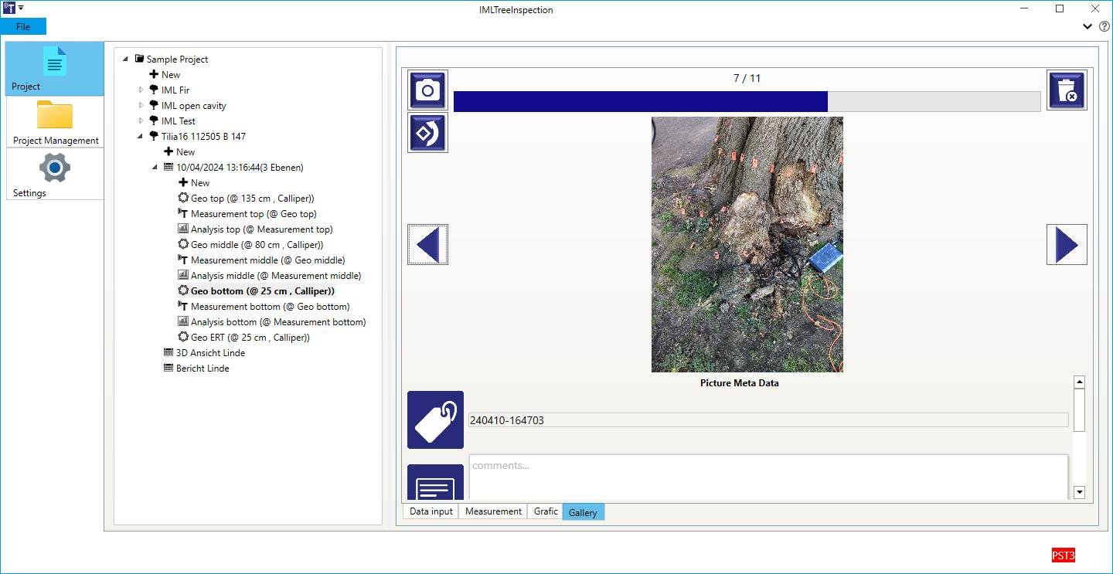Delete picture with trash icon

tap(1067, 90)
